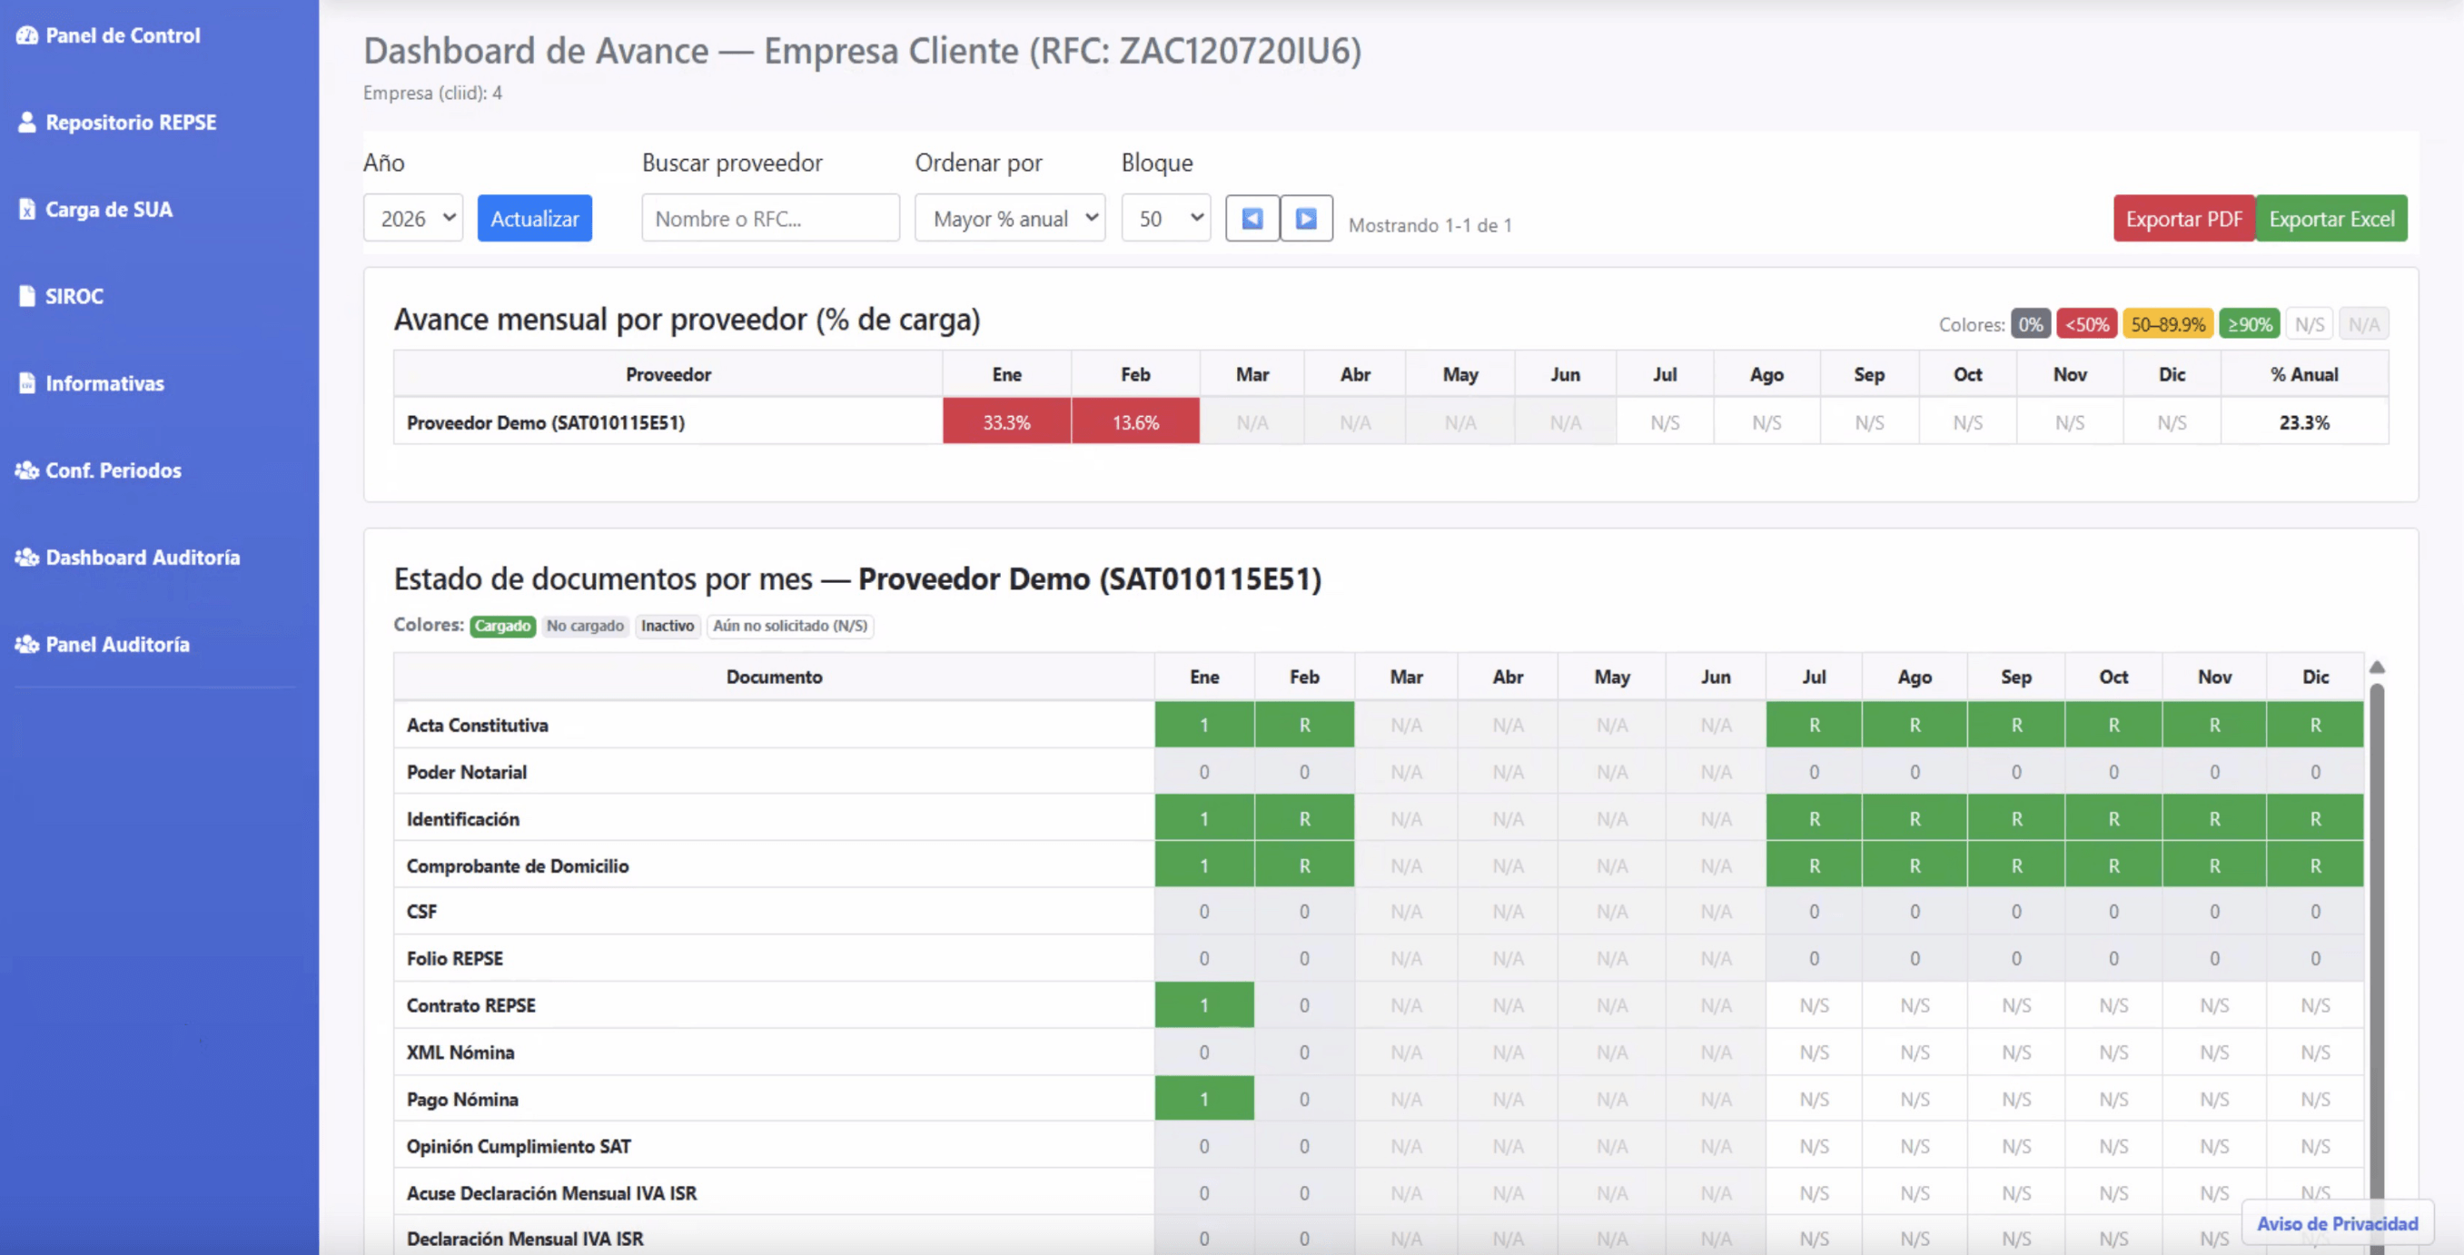Image resolution: width=2464 pixels, height=1255 pixels.
Task: Click the Inactivo legend badge
Action: click(x=668, y=626)
